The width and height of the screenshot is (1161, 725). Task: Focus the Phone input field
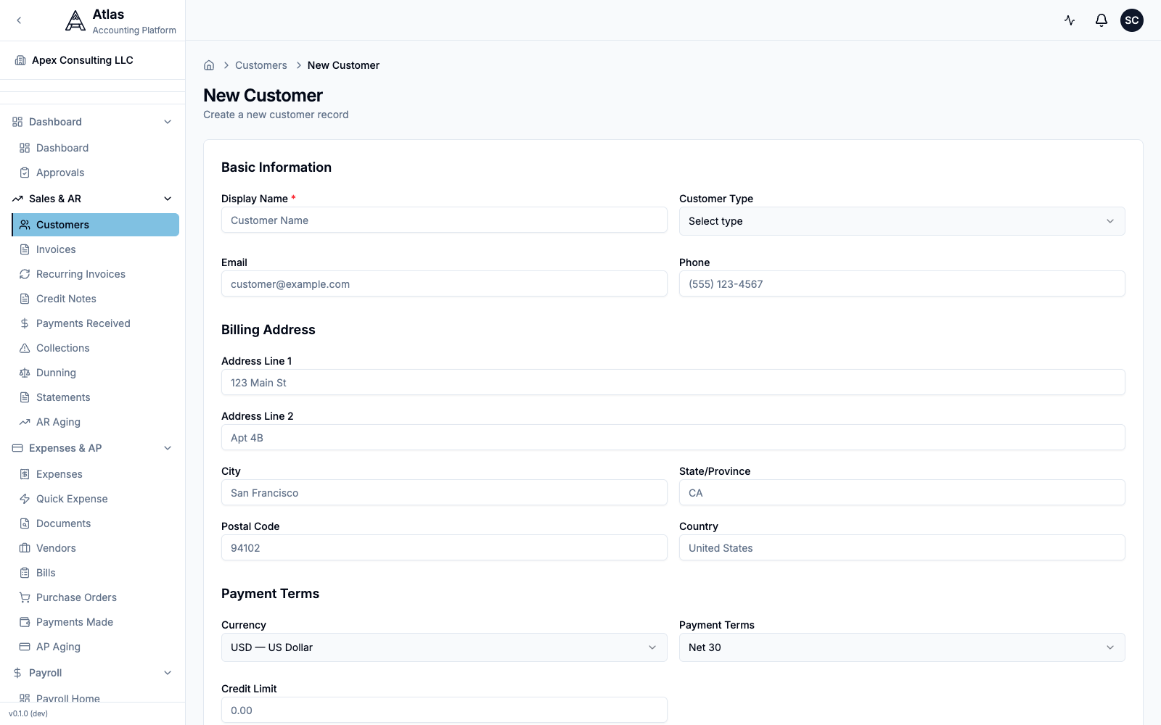pos(902,284)
